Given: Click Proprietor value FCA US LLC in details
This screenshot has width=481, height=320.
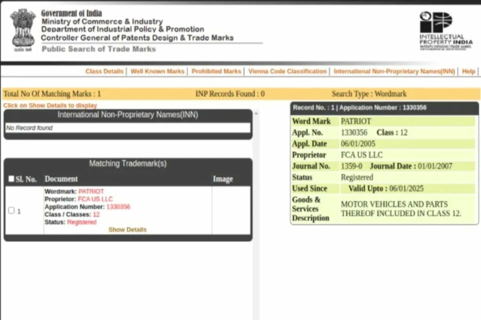Looking at the screenshot, I should (x=362, y=155).
